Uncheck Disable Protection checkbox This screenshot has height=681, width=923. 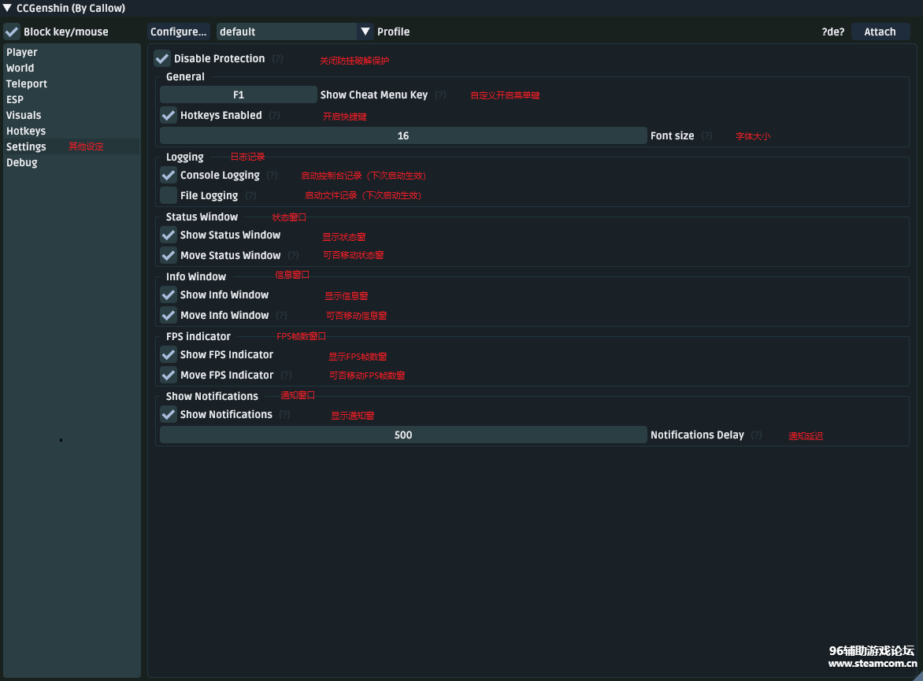click(162, 58)
